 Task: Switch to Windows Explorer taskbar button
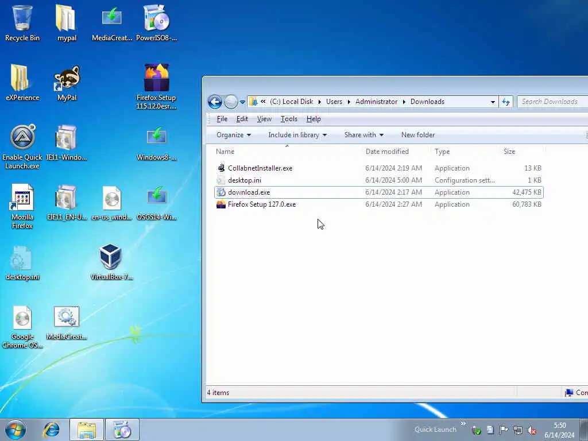(87, 430)
